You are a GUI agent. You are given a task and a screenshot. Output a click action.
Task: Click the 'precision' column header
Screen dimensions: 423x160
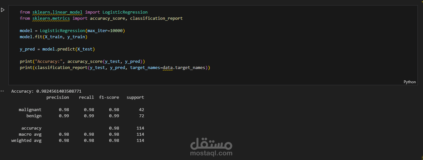58,97
